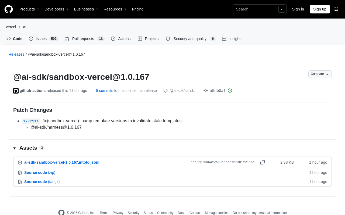Open the Compare dropdown
Viewport: 345px width, 215px height.
pos(320,74)
